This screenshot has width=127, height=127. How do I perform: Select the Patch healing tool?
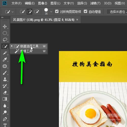(5, 66)
